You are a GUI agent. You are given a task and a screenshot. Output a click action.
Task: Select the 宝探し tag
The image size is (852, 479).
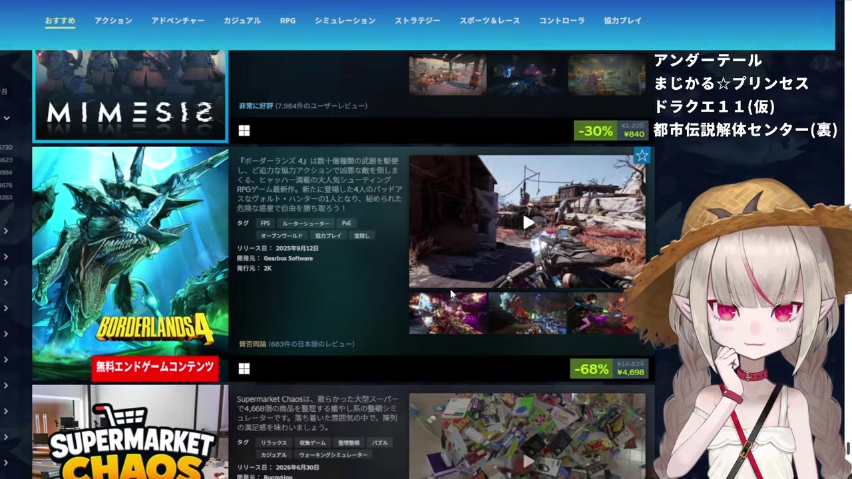click(x=362, y=236)
